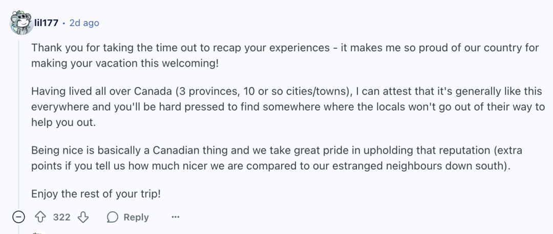Open the lil177 username profile link
553x234 pixels.
[x=46, y=23]
